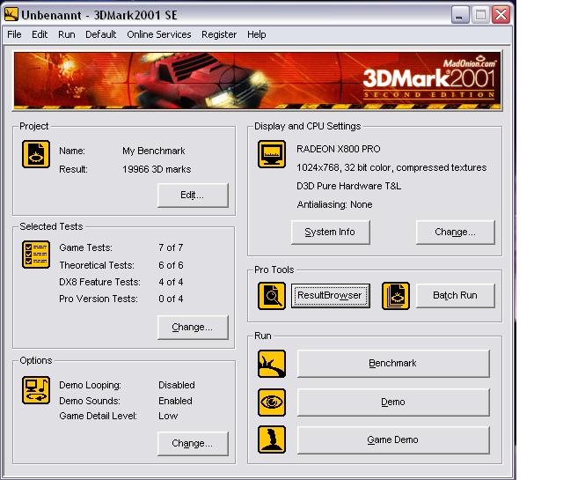The height and width of the screenshot is (480, 563).
Task: Open the Run menu
Action: click(67, 34)
